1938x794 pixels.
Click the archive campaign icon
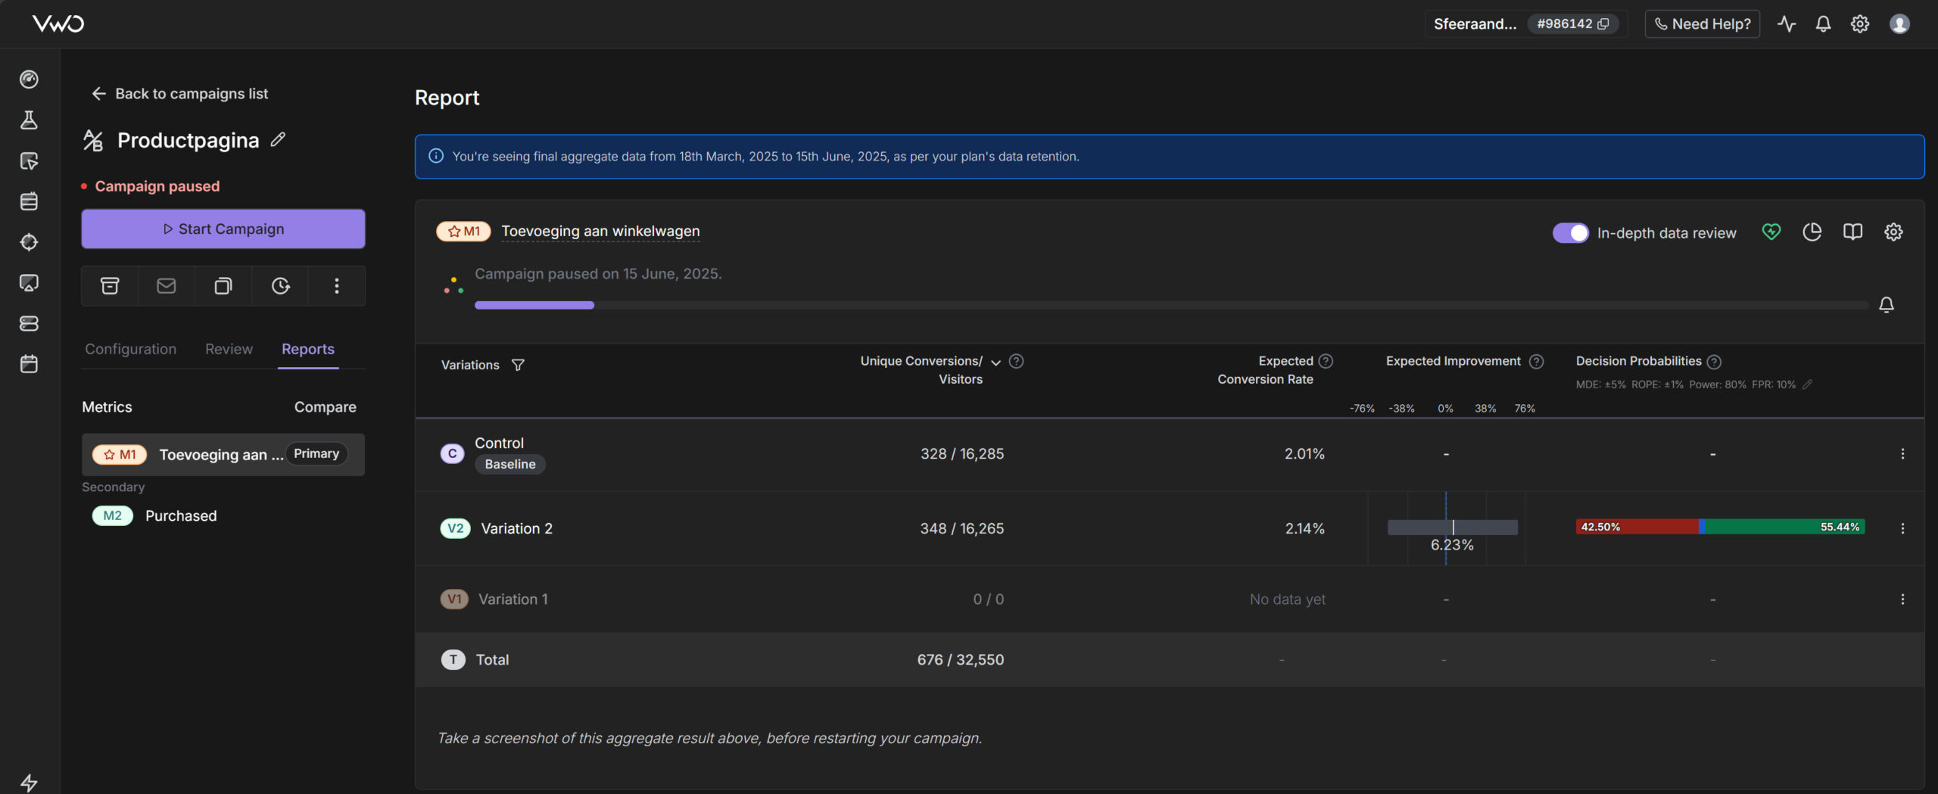tap(110, 285)
